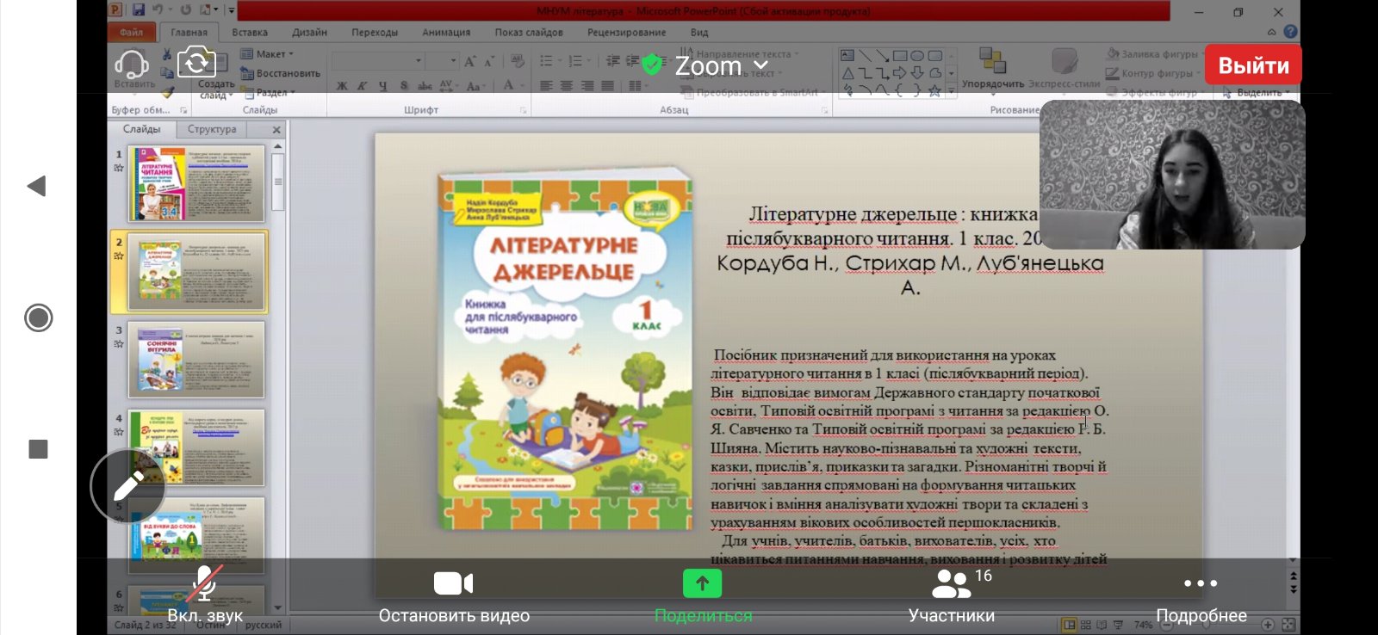
Task: Click the Copy icon in clipboard group
Action: pyautogui.click(x=167, y=73)
